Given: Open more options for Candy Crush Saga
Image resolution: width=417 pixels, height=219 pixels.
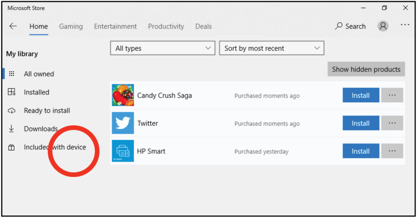Looking at the screenshot, I should [392, 95].
